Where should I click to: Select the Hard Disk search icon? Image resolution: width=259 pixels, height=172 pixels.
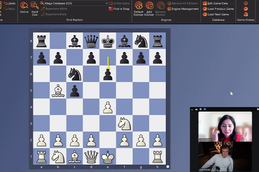[35, 5]
